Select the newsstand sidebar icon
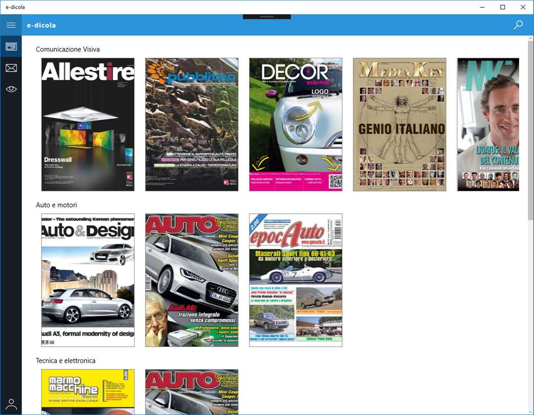Screen dimensions: 534x415 coord(11,47)
